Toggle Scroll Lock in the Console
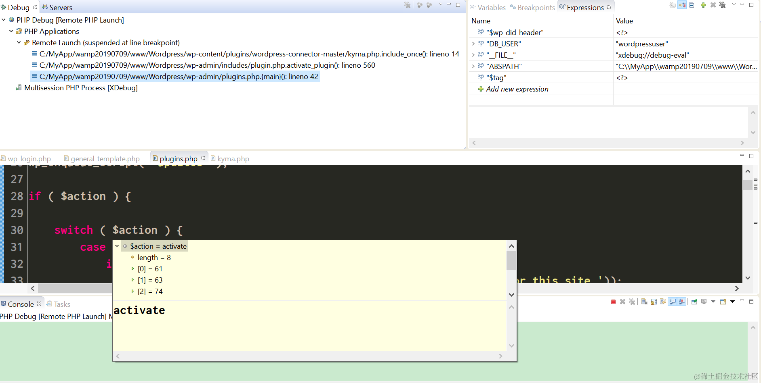 (x=654, y=302)
